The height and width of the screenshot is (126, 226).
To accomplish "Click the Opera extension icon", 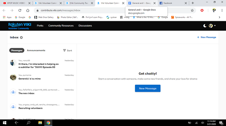I will point(202,10).
